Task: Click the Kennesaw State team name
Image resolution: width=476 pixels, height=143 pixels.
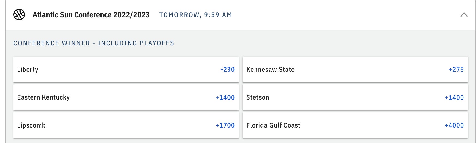Action: pos(270,70)
